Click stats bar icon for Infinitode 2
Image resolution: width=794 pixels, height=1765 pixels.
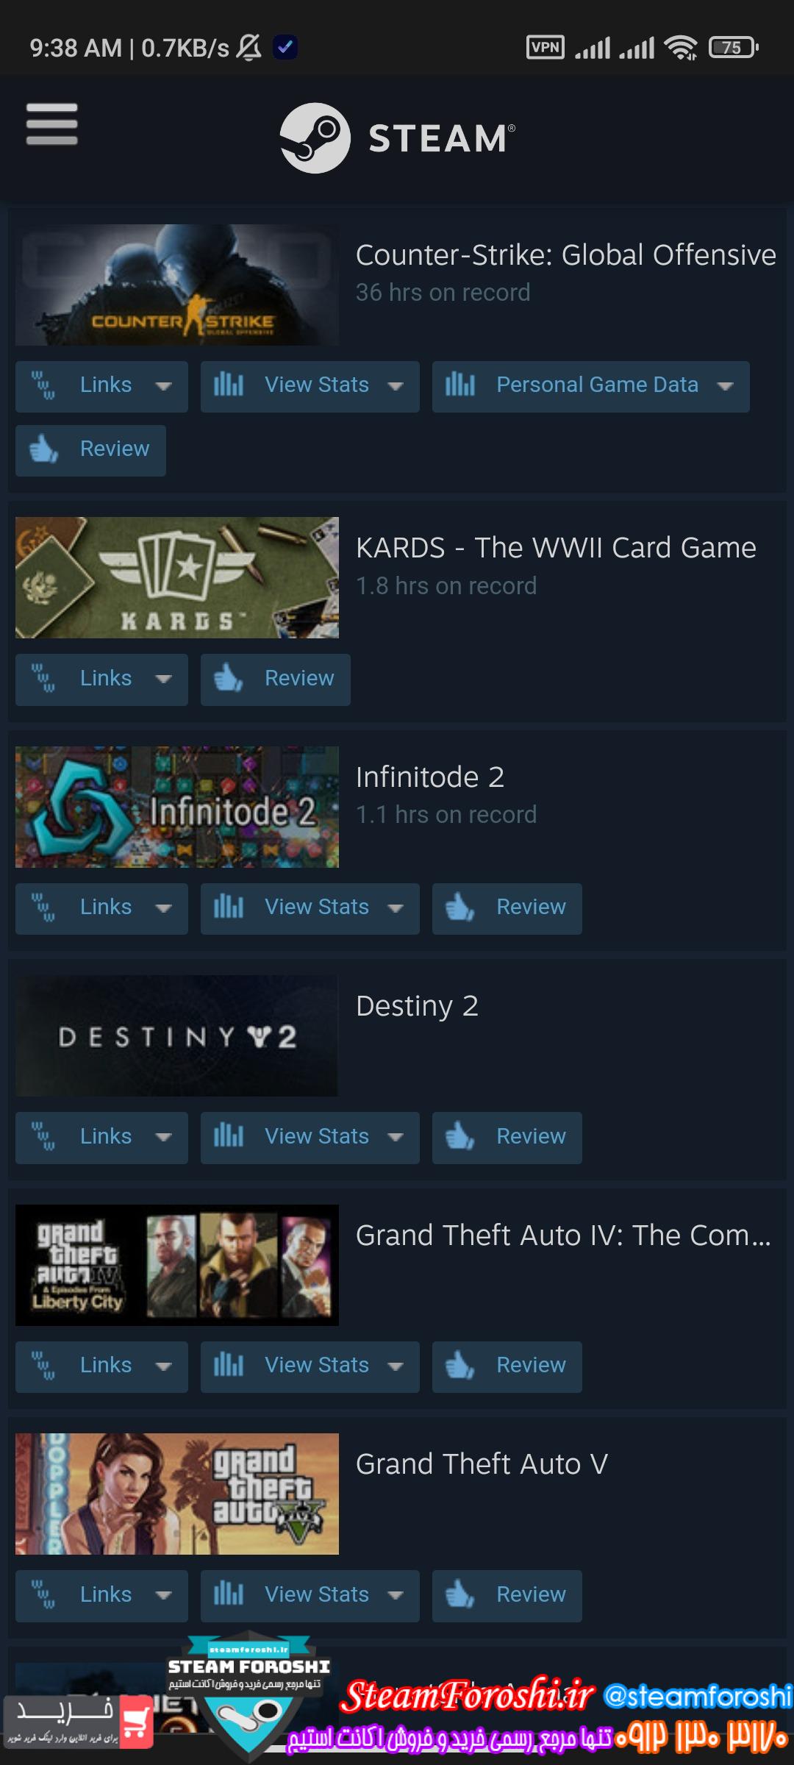pos(228,907)
